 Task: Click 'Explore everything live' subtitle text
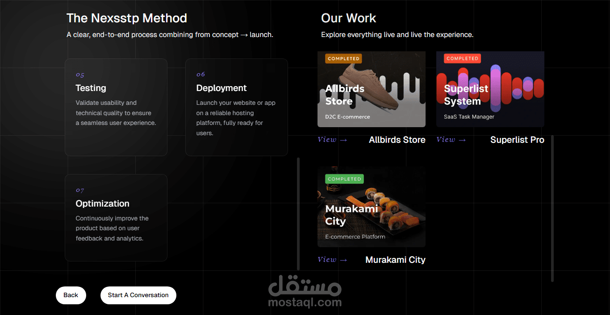[x=397, y=34]
